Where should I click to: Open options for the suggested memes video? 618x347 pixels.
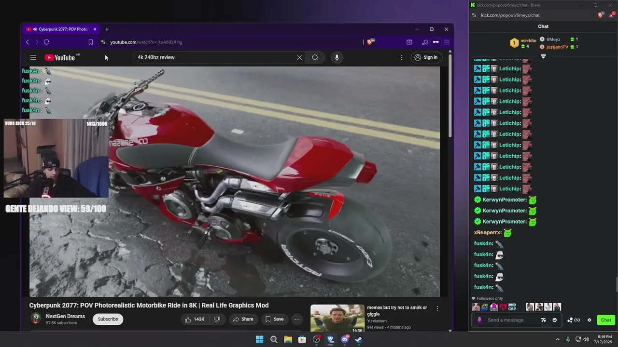(x=437, y=308)
